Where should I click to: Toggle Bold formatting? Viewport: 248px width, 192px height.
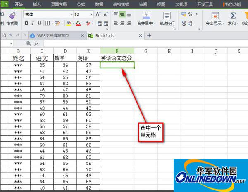pyautogui.click(x=26, y=23)
